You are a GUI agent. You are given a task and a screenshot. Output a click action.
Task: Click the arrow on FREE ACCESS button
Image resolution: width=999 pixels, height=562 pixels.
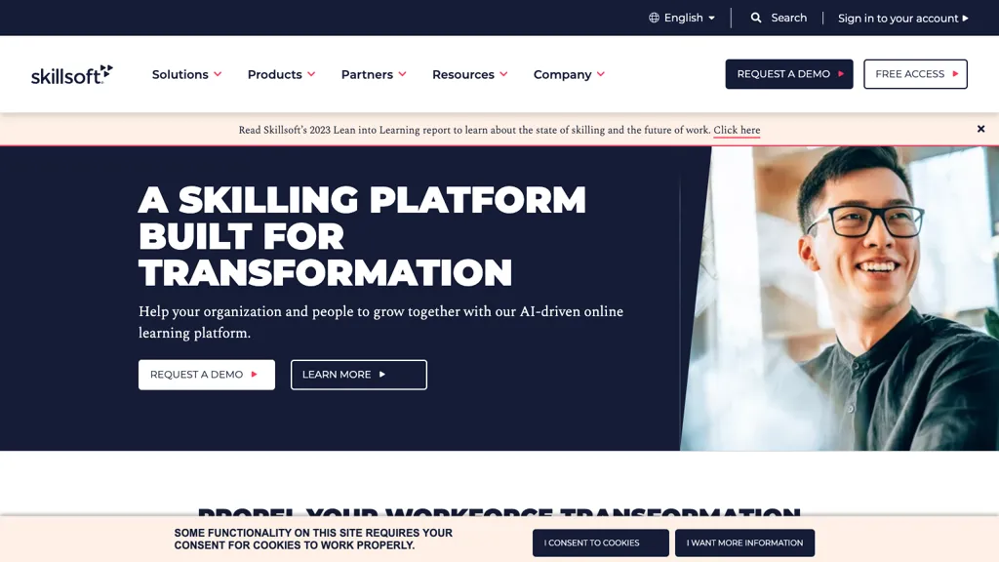point(955,73)
